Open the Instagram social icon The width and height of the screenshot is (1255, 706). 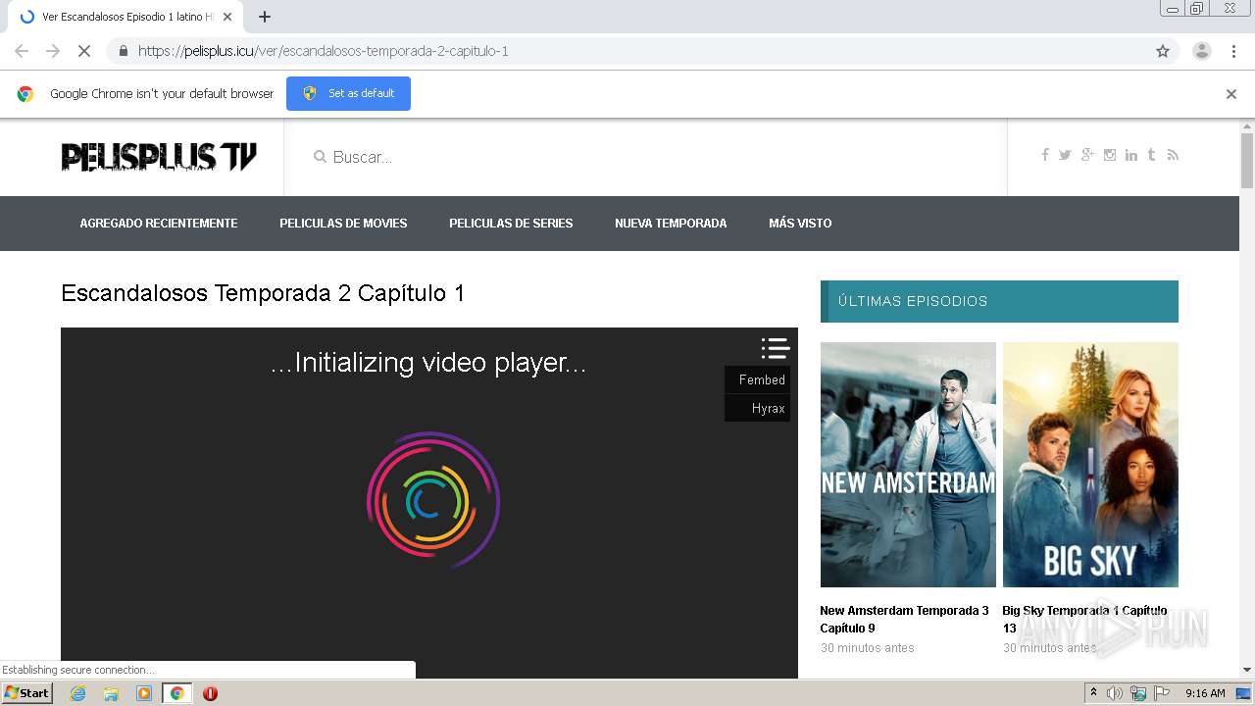1110,155
